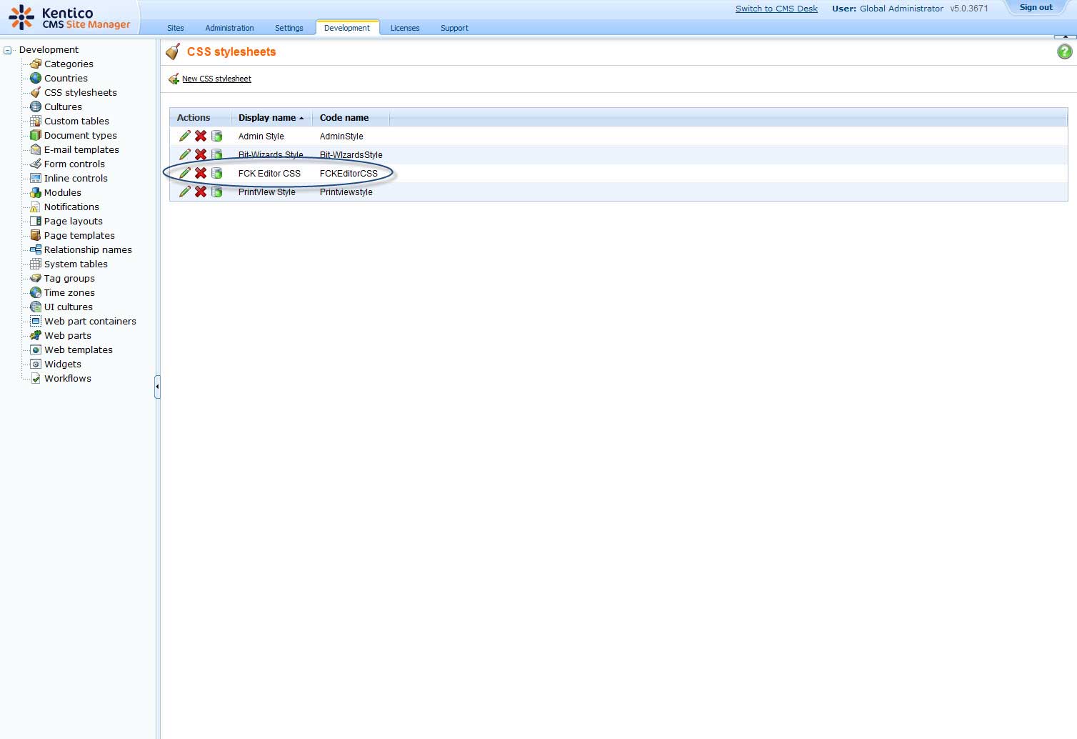Click the Time zones globe icon
Image resolution: width=1077 pixels, height=739 pixels.
36,292
